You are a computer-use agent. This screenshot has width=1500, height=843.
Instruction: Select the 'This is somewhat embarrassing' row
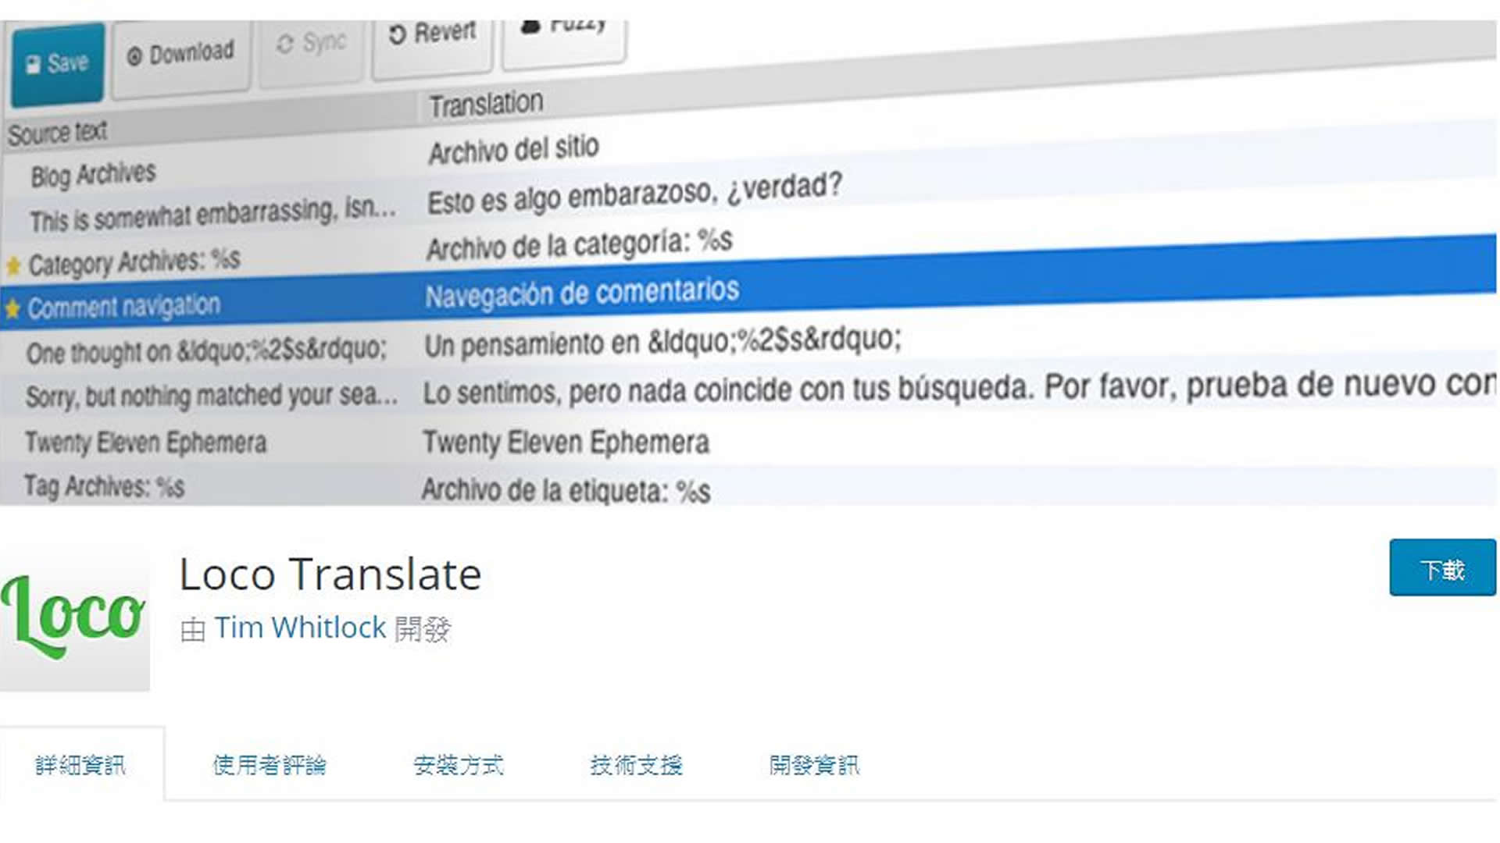point(212,215)
